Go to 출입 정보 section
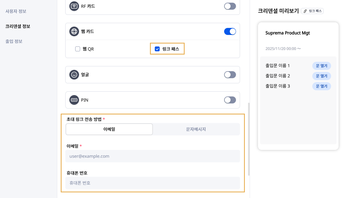Screen dimensions: 344x198 [x=14, y=41]
